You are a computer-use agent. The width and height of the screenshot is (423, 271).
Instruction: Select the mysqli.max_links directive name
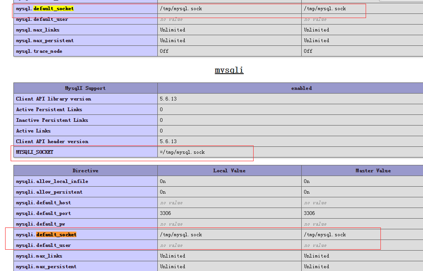click(39, 256)
